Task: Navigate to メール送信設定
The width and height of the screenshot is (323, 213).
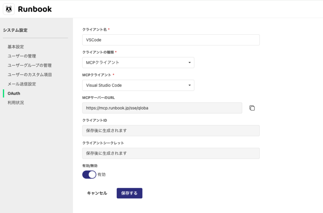Action: 22,84
